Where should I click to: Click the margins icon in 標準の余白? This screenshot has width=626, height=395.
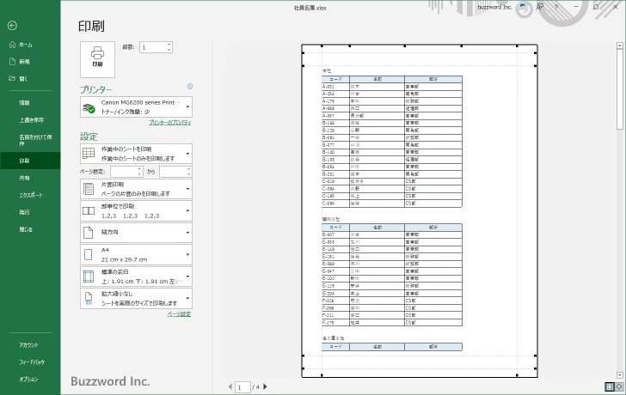89,276
